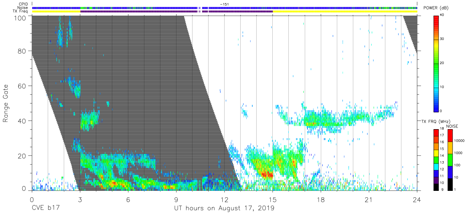Click UT hour axis tick 12
The width and height of the screenshot is (469, 216).
point(224,199)
